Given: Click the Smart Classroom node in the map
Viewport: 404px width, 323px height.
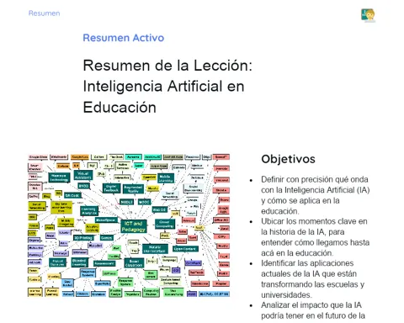Looking at the screenshot, I should click(x=134, y=263).
